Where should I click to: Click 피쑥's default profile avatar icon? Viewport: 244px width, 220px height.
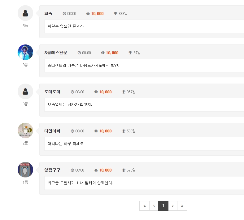(25, 13)
